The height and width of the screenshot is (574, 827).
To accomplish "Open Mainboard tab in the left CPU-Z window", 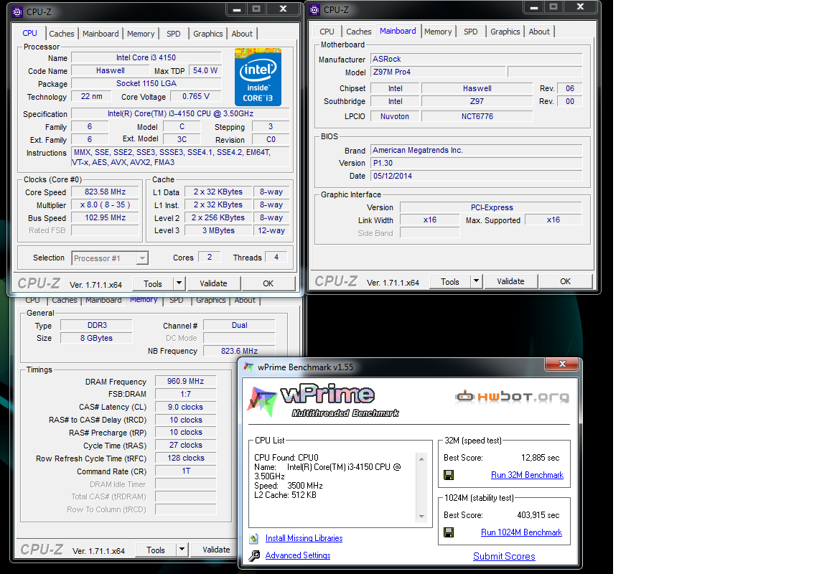I will [101, 34].
